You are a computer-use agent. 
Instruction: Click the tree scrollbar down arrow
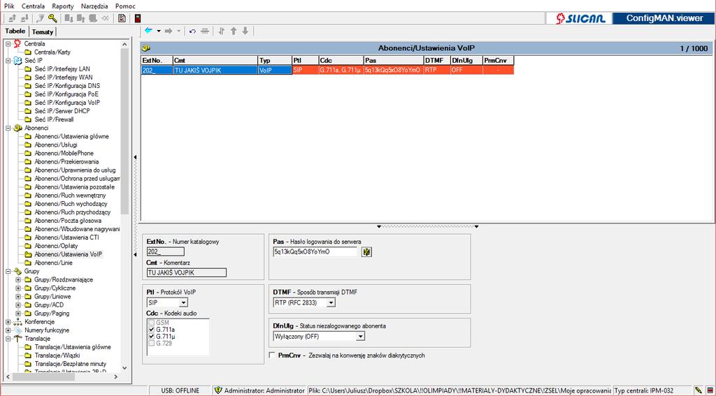point(124,368)
